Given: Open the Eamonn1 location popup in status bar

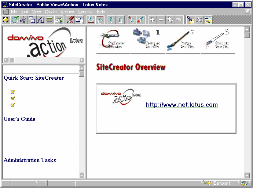Looking at the screenshot, I should pyautogui.click(x=227, y=183).
